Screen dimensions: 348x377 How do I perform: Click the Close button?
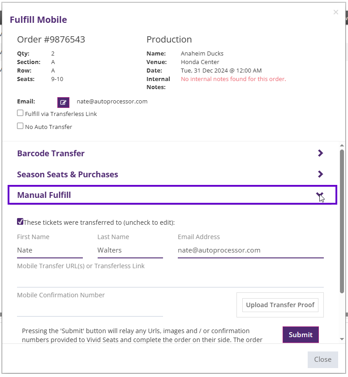322,360
